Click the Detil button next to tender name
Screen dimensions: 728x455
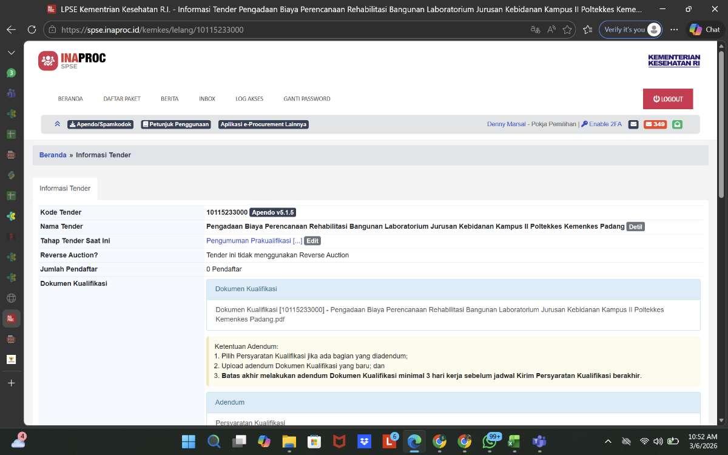[635, 227]
